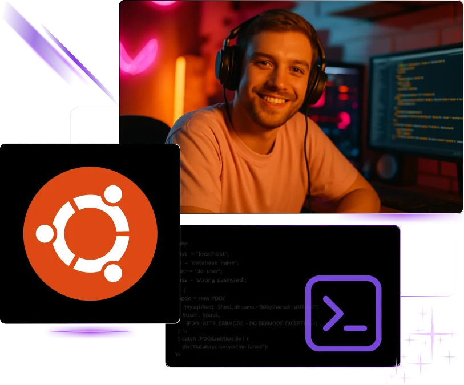Image resolution: width=464 pixels, height=385 pixels.
Task: Click the orange Ubuntu logo
Action: (x=90, y=233)
